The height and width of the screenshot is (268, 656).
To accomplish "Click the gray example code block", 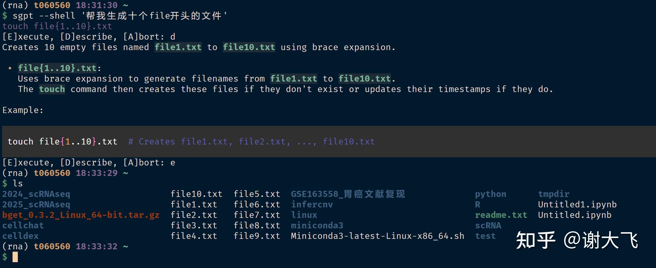I will [x=329, y=142].
